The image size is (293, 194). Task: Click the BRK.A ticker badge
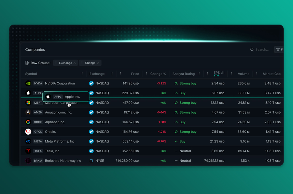point(38,160)
